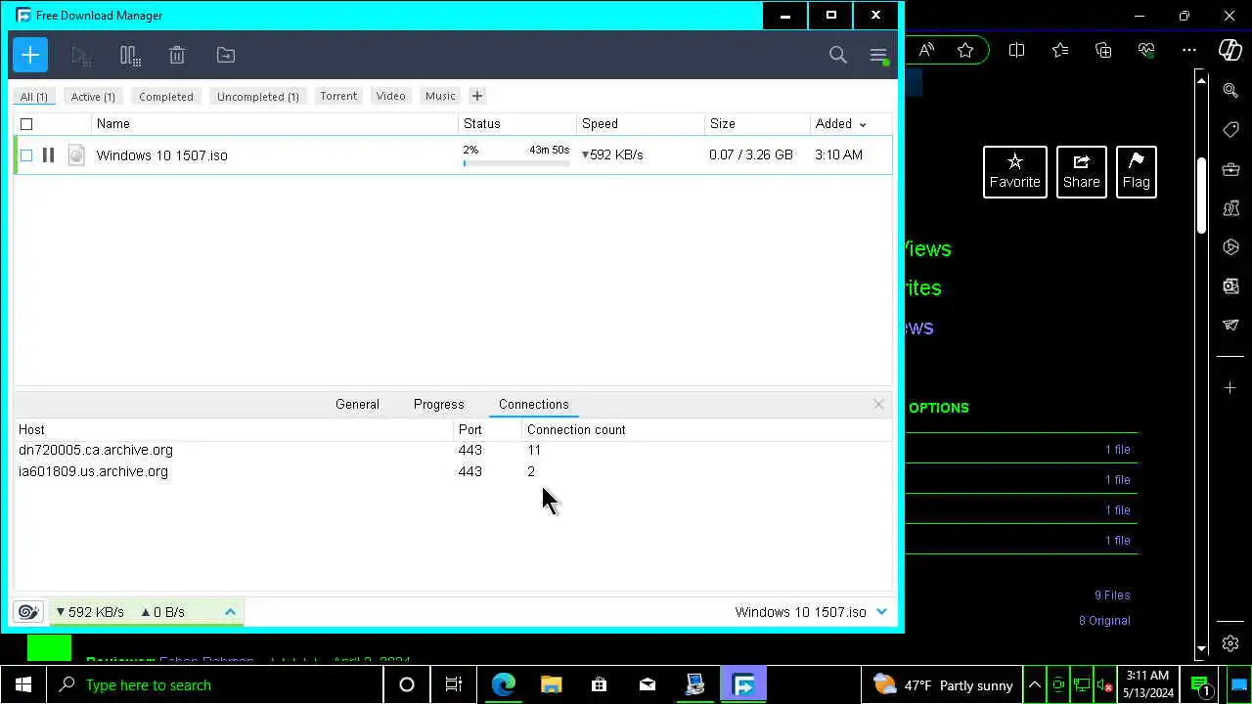Image resolution: width=1252 pixels, height=704 pixels.
Task: Click the Favorite star button in browser
Action: [1014, 172]
